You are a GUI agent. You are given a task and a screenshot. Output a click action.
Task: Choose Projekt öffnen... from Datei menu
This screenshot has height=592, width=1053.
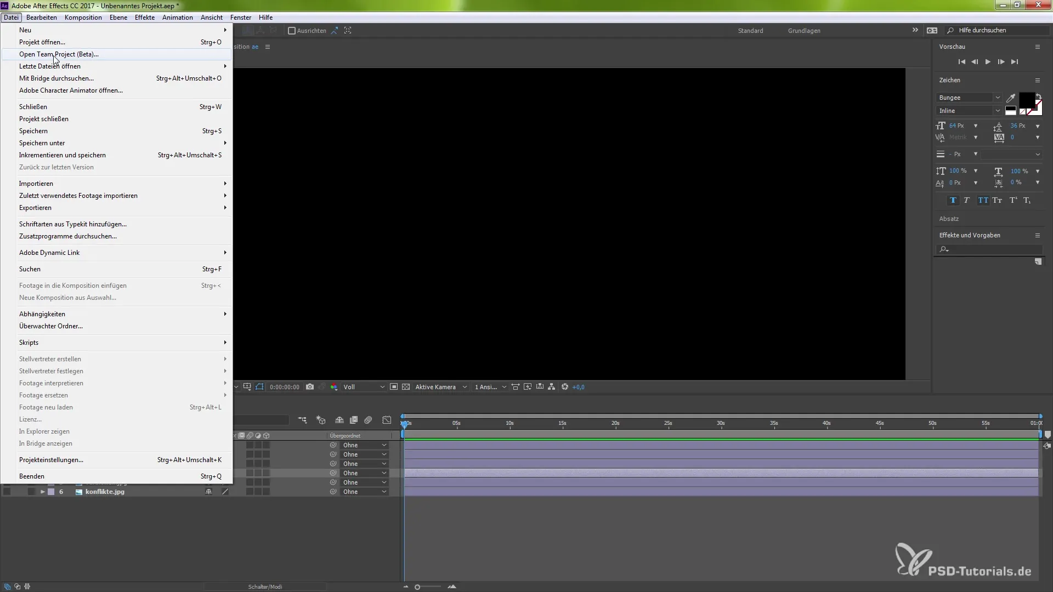point(116,42)
